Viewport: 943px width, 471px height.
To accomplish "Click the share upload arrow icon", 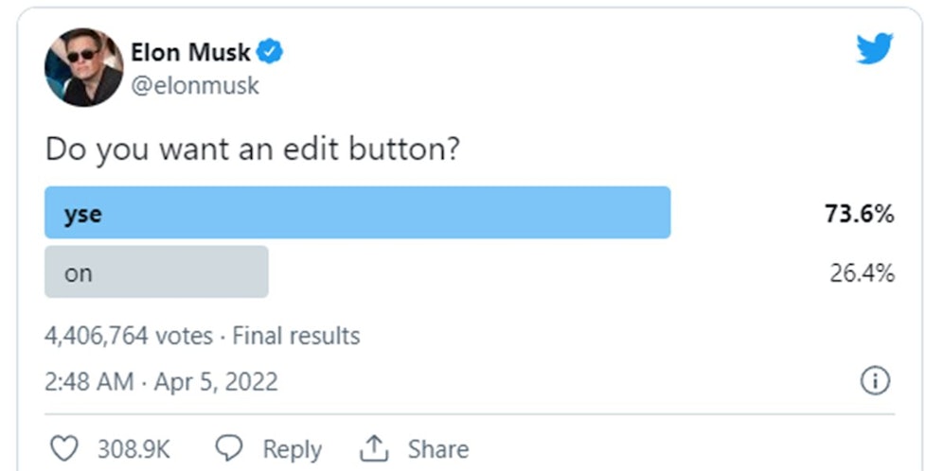I will tap(375, 448).
